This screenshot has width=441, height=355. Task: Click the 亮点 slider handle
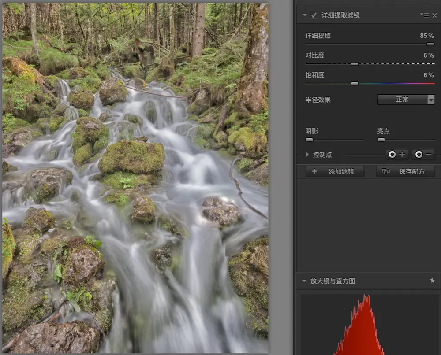381,140
